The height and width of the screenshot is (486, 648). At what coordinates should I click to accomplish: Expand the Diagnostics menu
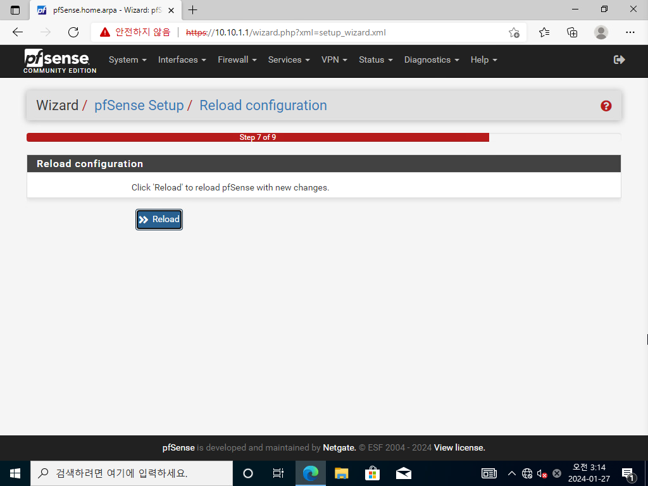(x=432, y=60)
